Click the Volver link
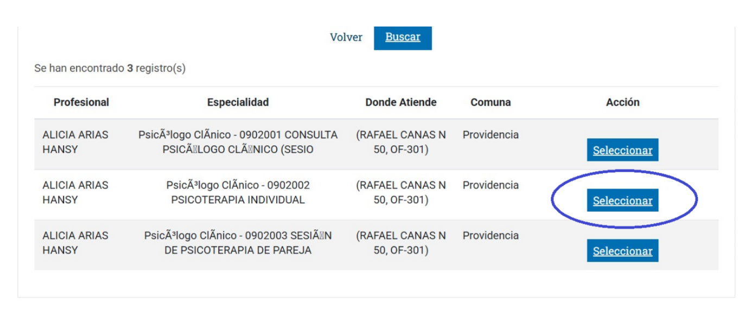This screenshot has height=311, width=751. point(346,37)
